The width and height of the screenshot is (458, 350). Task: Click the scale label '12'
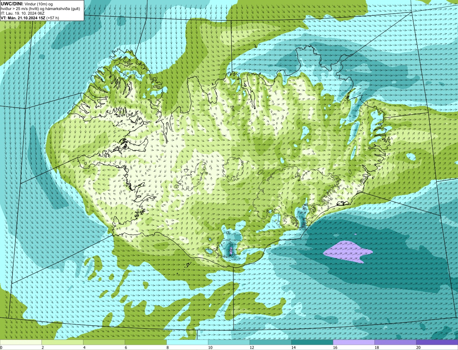[252, 347]
